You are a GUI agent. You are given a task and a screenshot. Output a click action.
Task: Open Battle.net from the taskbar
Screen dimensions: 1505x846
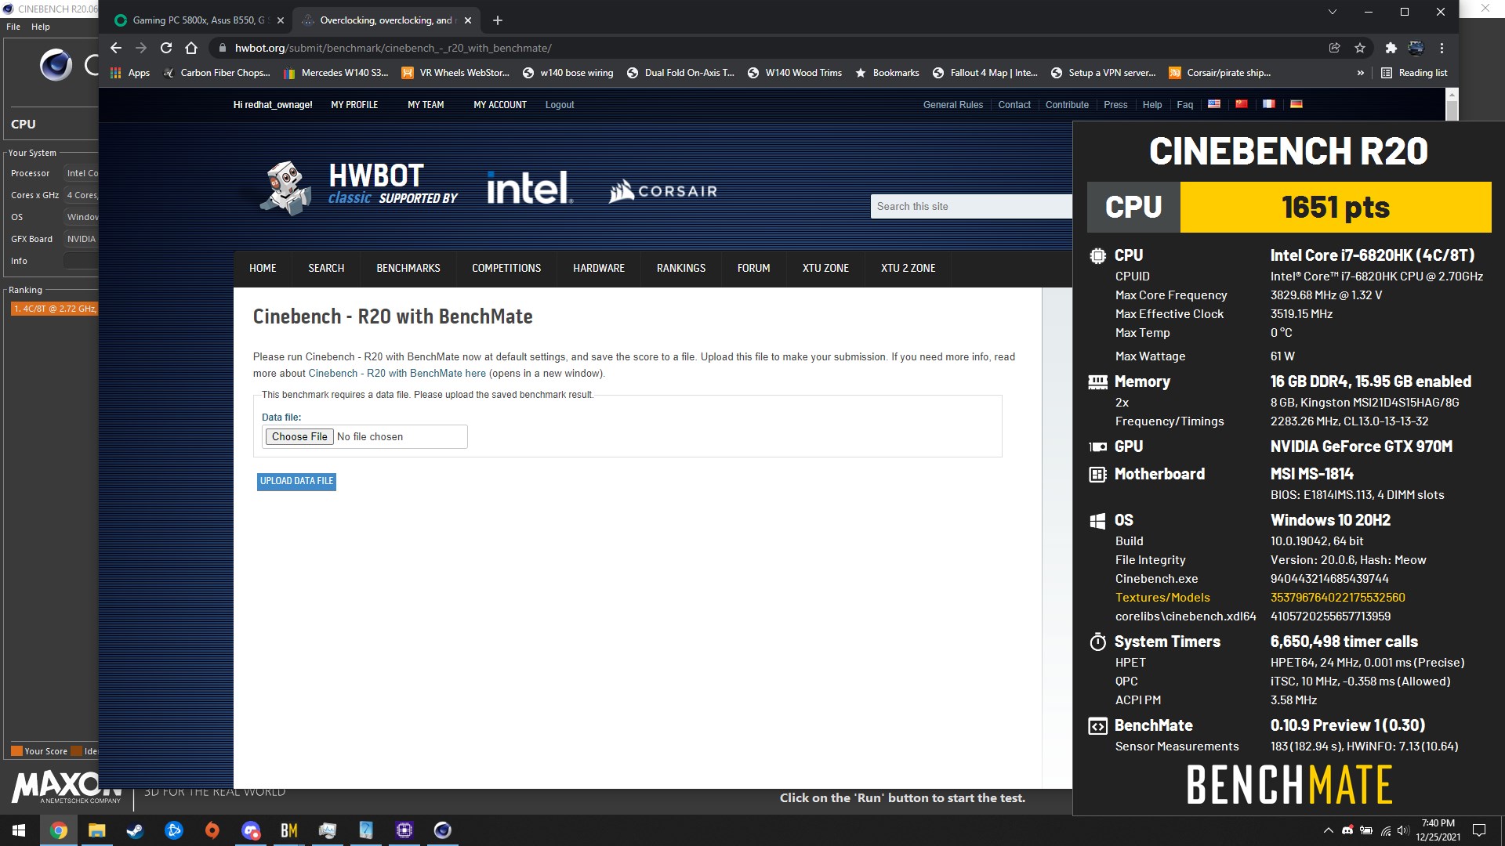[x=173, y=830]
